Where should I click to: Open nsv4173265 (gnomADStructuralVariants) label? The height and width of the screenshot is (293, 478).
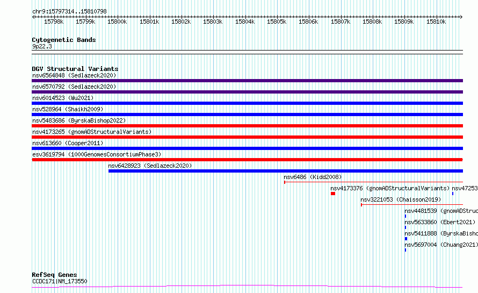(x=92, y=132)
